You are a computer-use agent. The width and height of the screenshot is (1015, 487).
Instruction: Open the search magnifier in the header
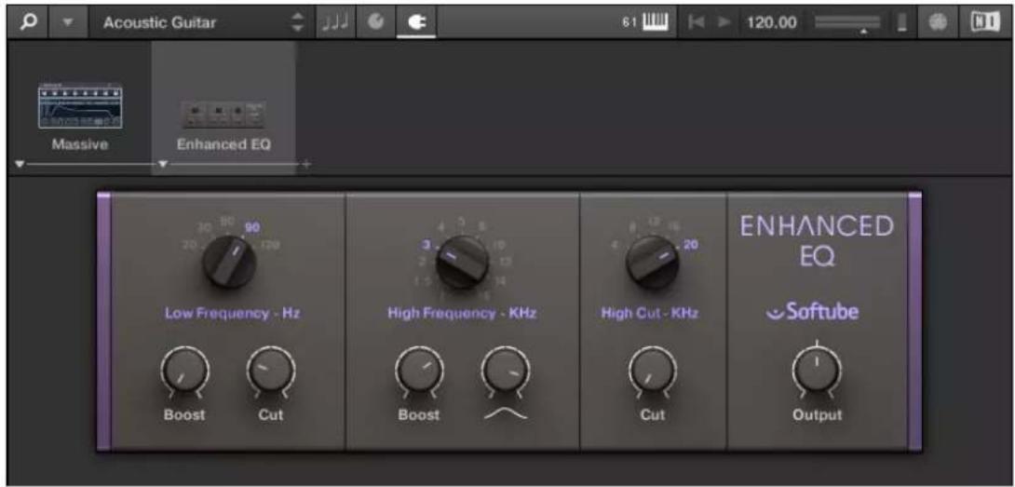click(31, 22)
